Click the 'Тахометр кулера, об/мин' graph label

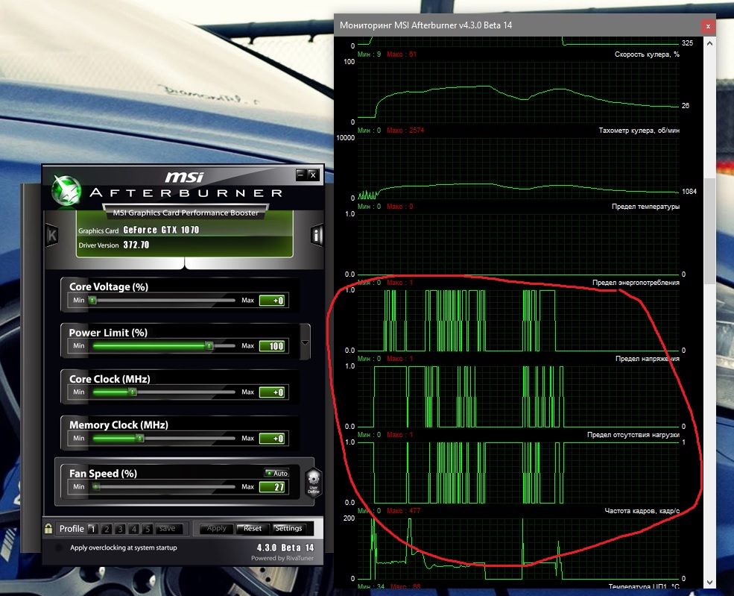(639, 131)
